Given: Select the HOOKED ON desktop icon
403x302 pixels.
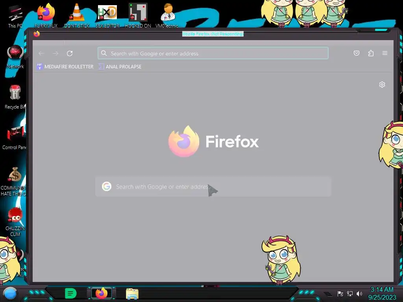Looking at the screenshot, I should click(x=138, y=15).
